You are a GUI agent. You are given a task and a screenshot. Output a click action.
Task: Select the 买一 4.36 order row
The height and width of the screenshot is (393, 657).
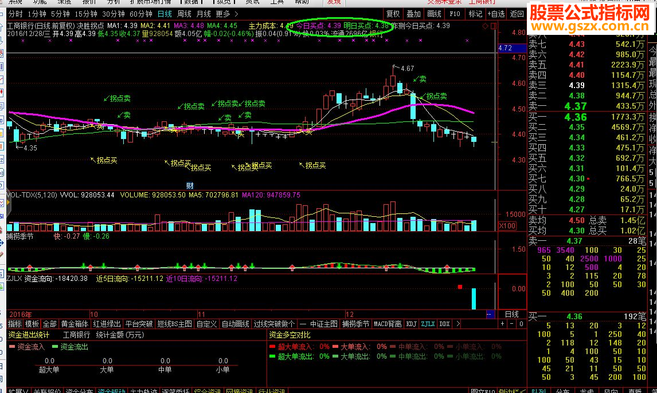[586, 117]
